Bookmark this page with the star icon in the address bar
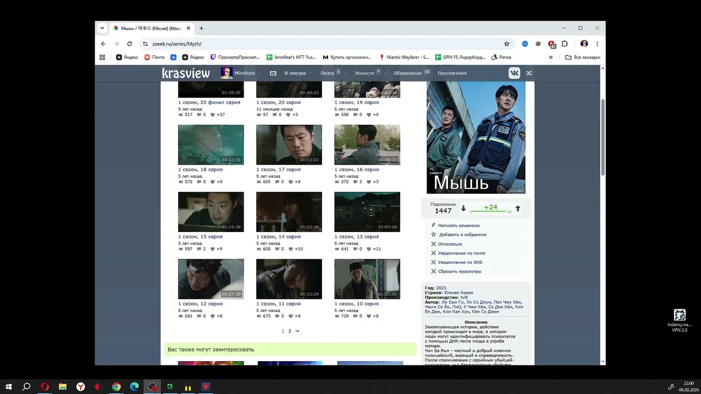Image resolution: width=701 pixels, height=394 pixels. [507, 44]
